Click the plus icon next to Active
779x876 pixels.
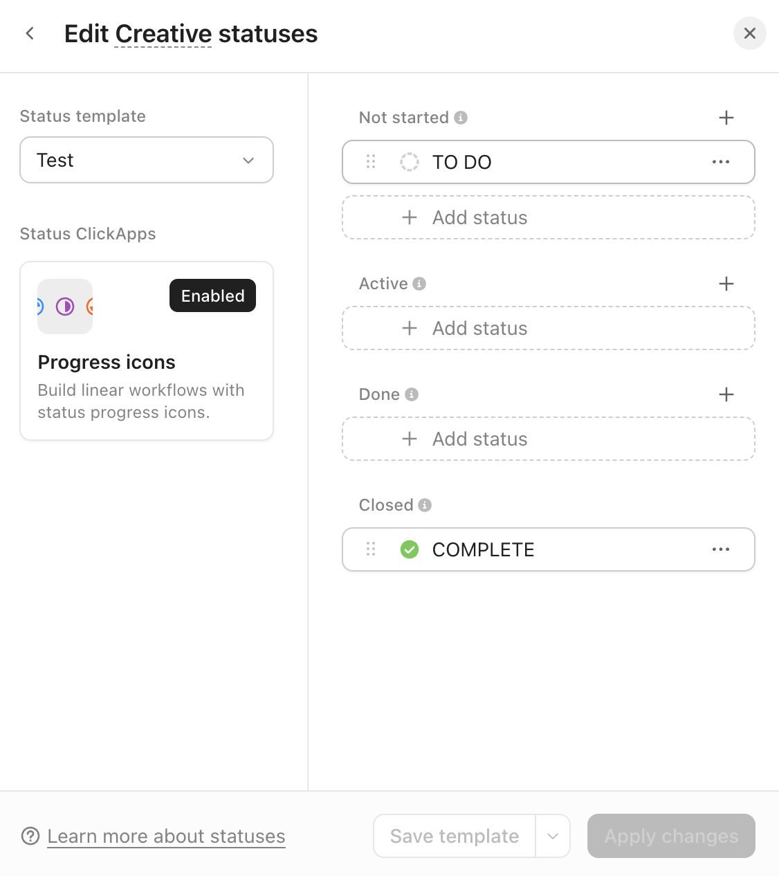click(x=726, y=283)
